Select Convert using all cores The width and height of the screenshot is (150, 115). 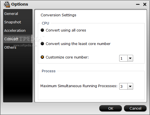42,30
